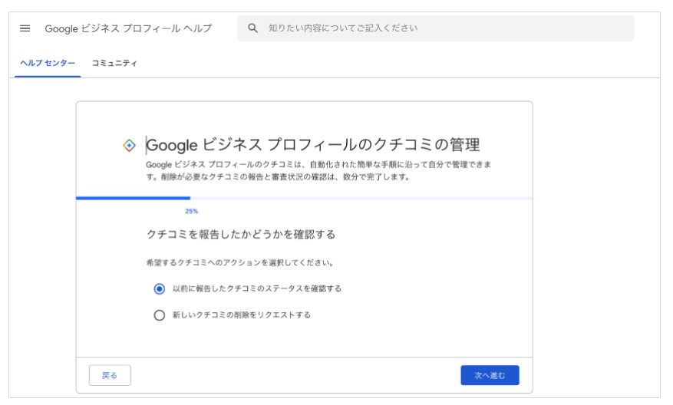The width and height of the screenshot is (673, 405).
Task: Click the 次へ進む button
Action: (x=490, y=375)
